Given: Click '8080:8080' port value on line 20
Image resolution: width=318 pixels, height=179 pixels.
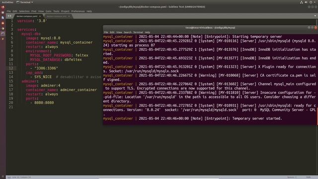Looking at the screenshot, I should [x=44, y=103].
